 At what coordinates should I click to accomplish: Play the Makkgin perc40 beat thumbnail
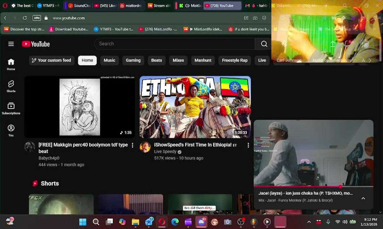pos(80,107)
